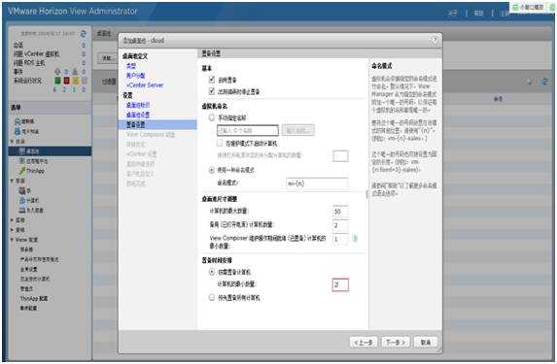Screen dimensions: 557x364
Task: Select the manual name specification radio button
Action: point(212,117)
